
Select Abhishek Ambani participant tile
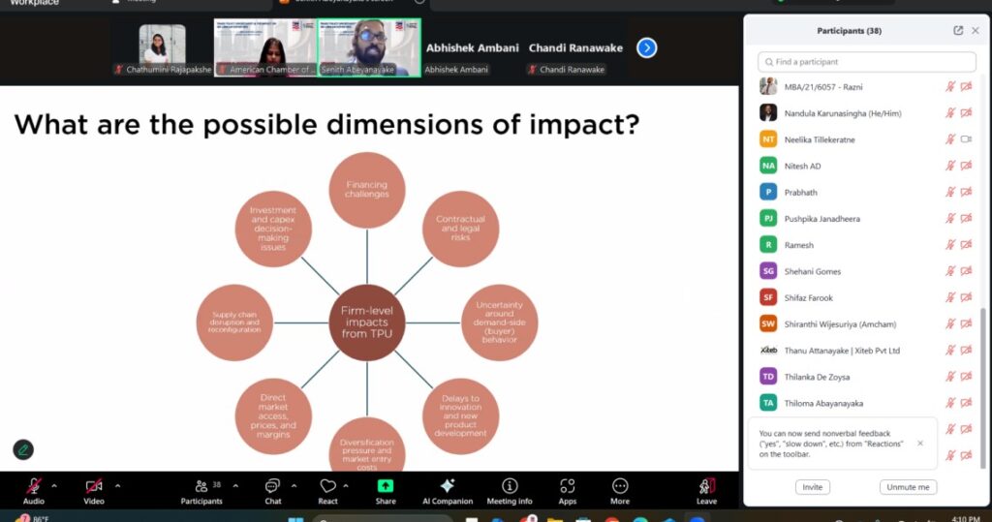click(x=472, y=49)
